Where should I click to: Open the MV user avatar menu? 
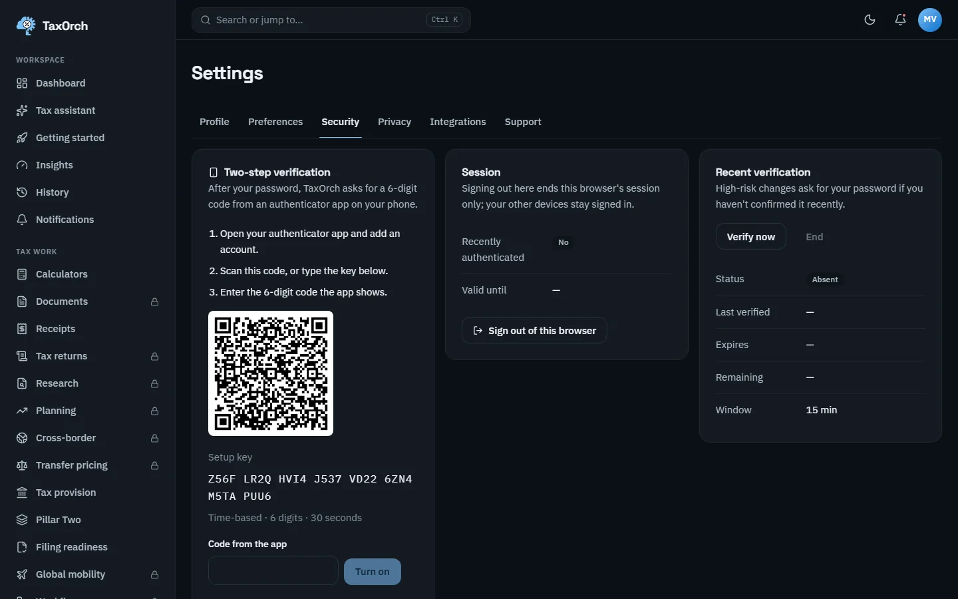[930, 20]
